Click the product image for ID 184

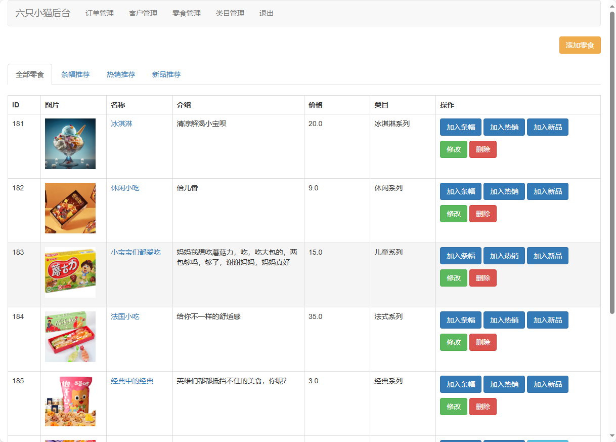70,337
